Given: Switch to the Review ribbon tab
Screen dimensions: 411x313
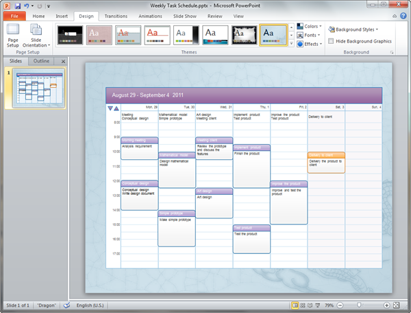Looking at the screenshot, I should pos(215,16).
